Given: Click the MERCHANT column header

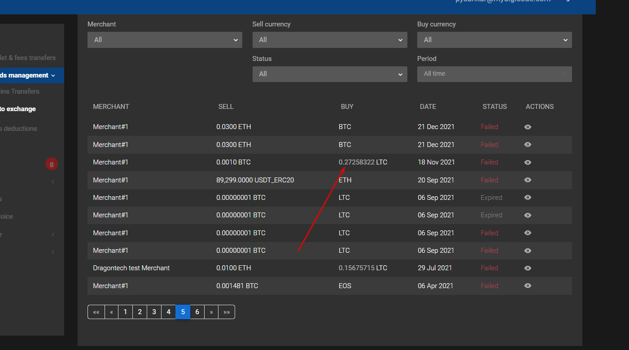Looking at the screenshot, I should point(111,107).
